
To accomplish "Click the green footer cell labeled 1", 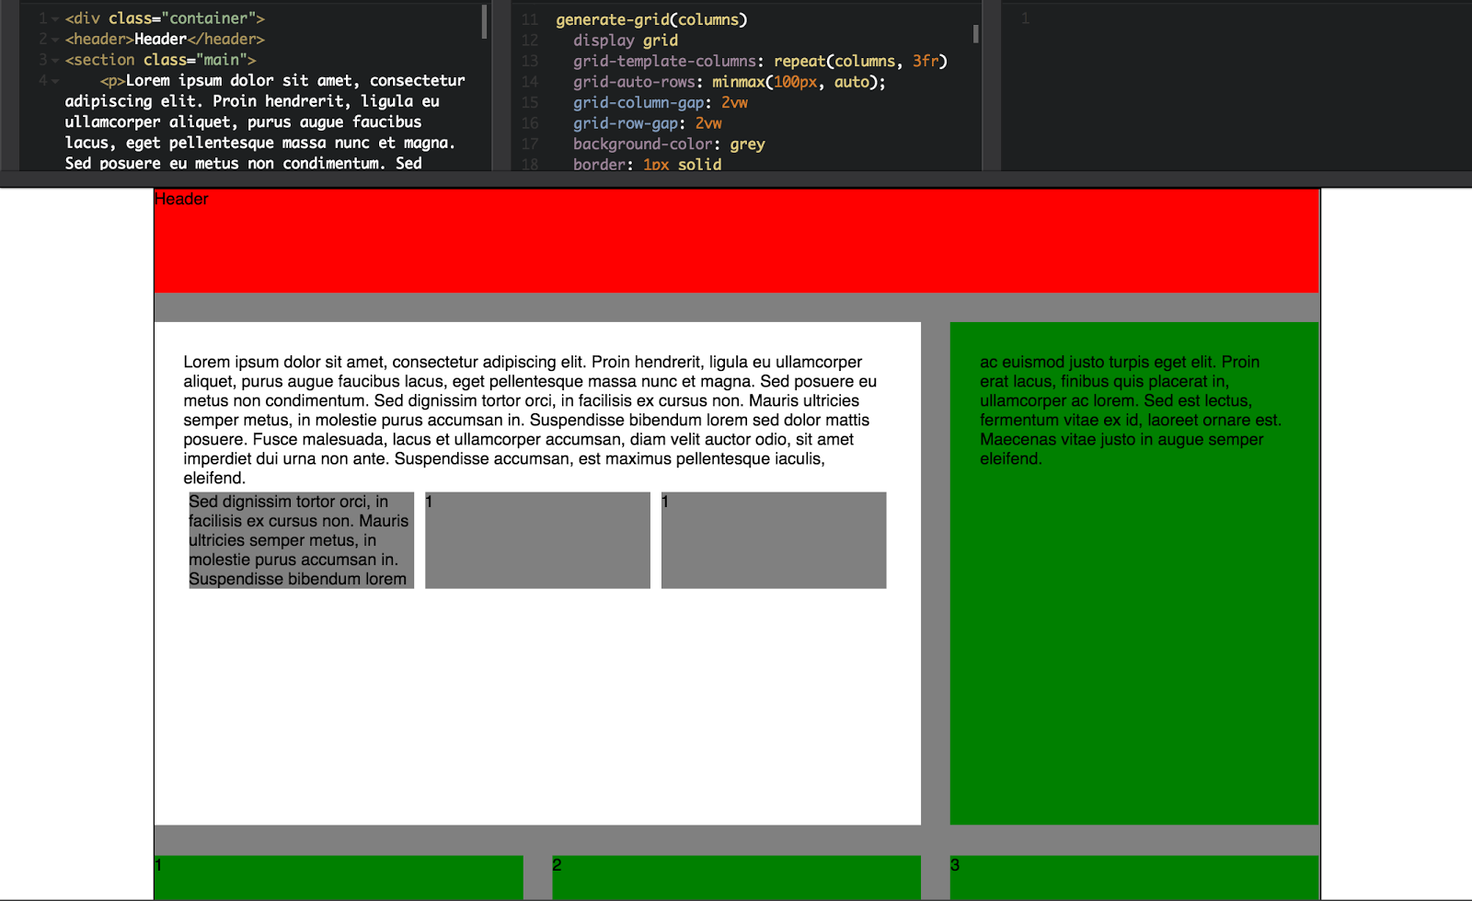I will pyautogui.click(x=339, y=878).
